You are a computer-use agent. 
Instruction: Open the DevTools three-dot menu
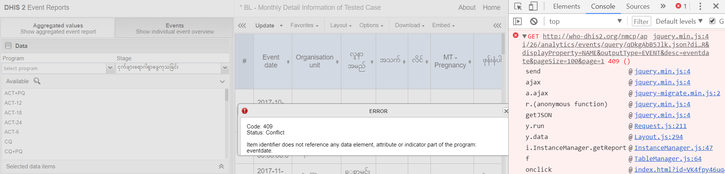click(x=700, y=6)
